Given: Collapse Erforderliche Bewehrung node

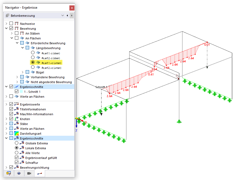Looking at the screenshot, I should (x=17, y=43).
